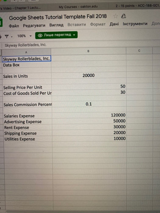Select the Cost of Goods Sold Per Unit cell
Viewport: 160px width, 213px height.
[27, 93]
